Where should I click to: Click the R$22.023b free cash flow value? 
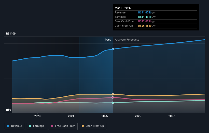pos(145,21)
